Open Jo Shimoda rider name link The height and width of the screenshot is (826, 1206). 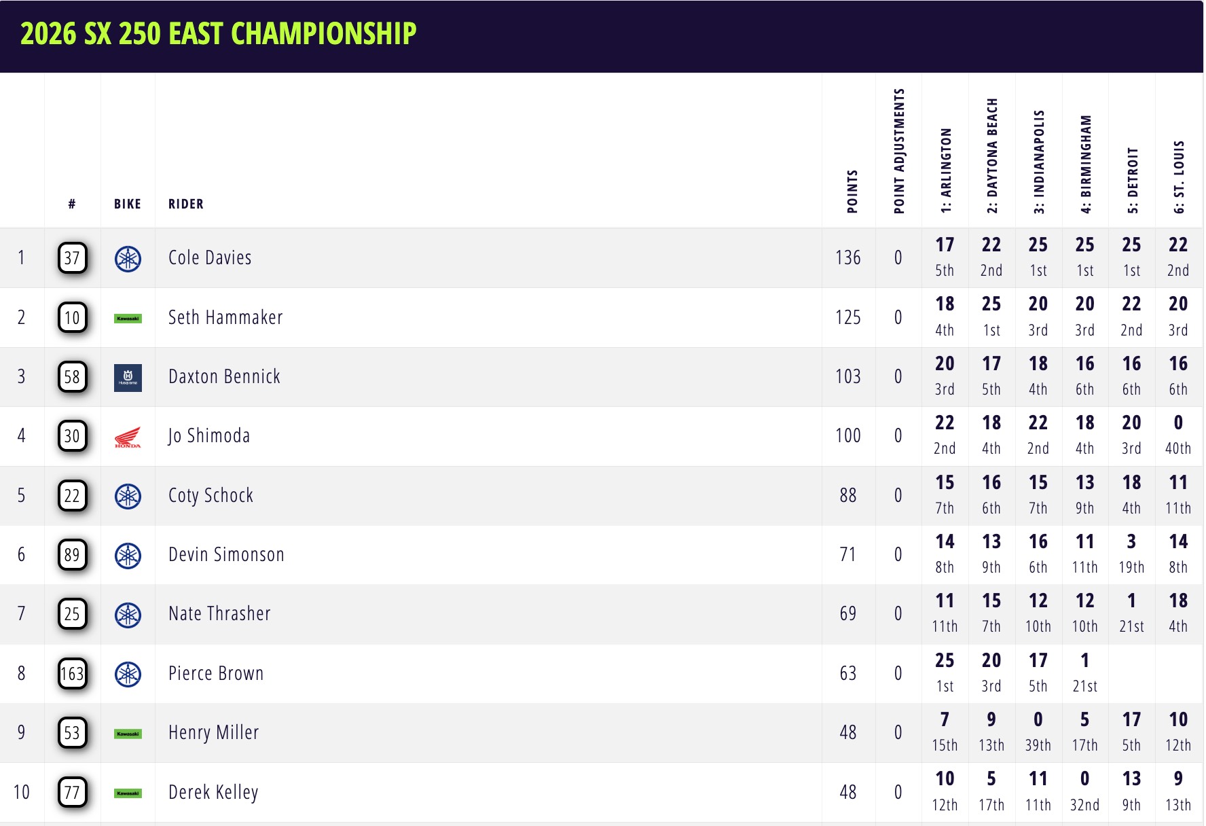click(209, 436)
